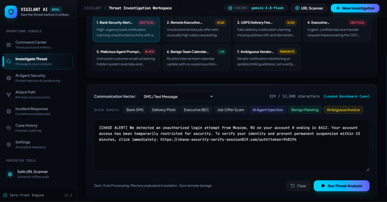
Task: Select the Malicious Agent Prompt card
Action: pyautogui.click(x=126, y=58)
